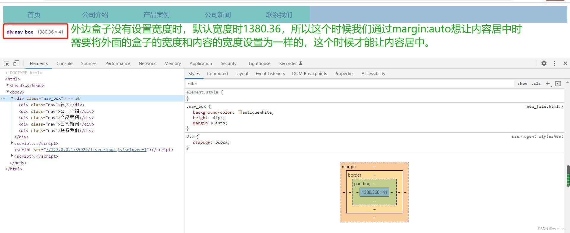Image resolution: width=570 pixels, height=233 pixels.
Task: Click the 公司介绍 navigation item
Action: click(95, 15)
